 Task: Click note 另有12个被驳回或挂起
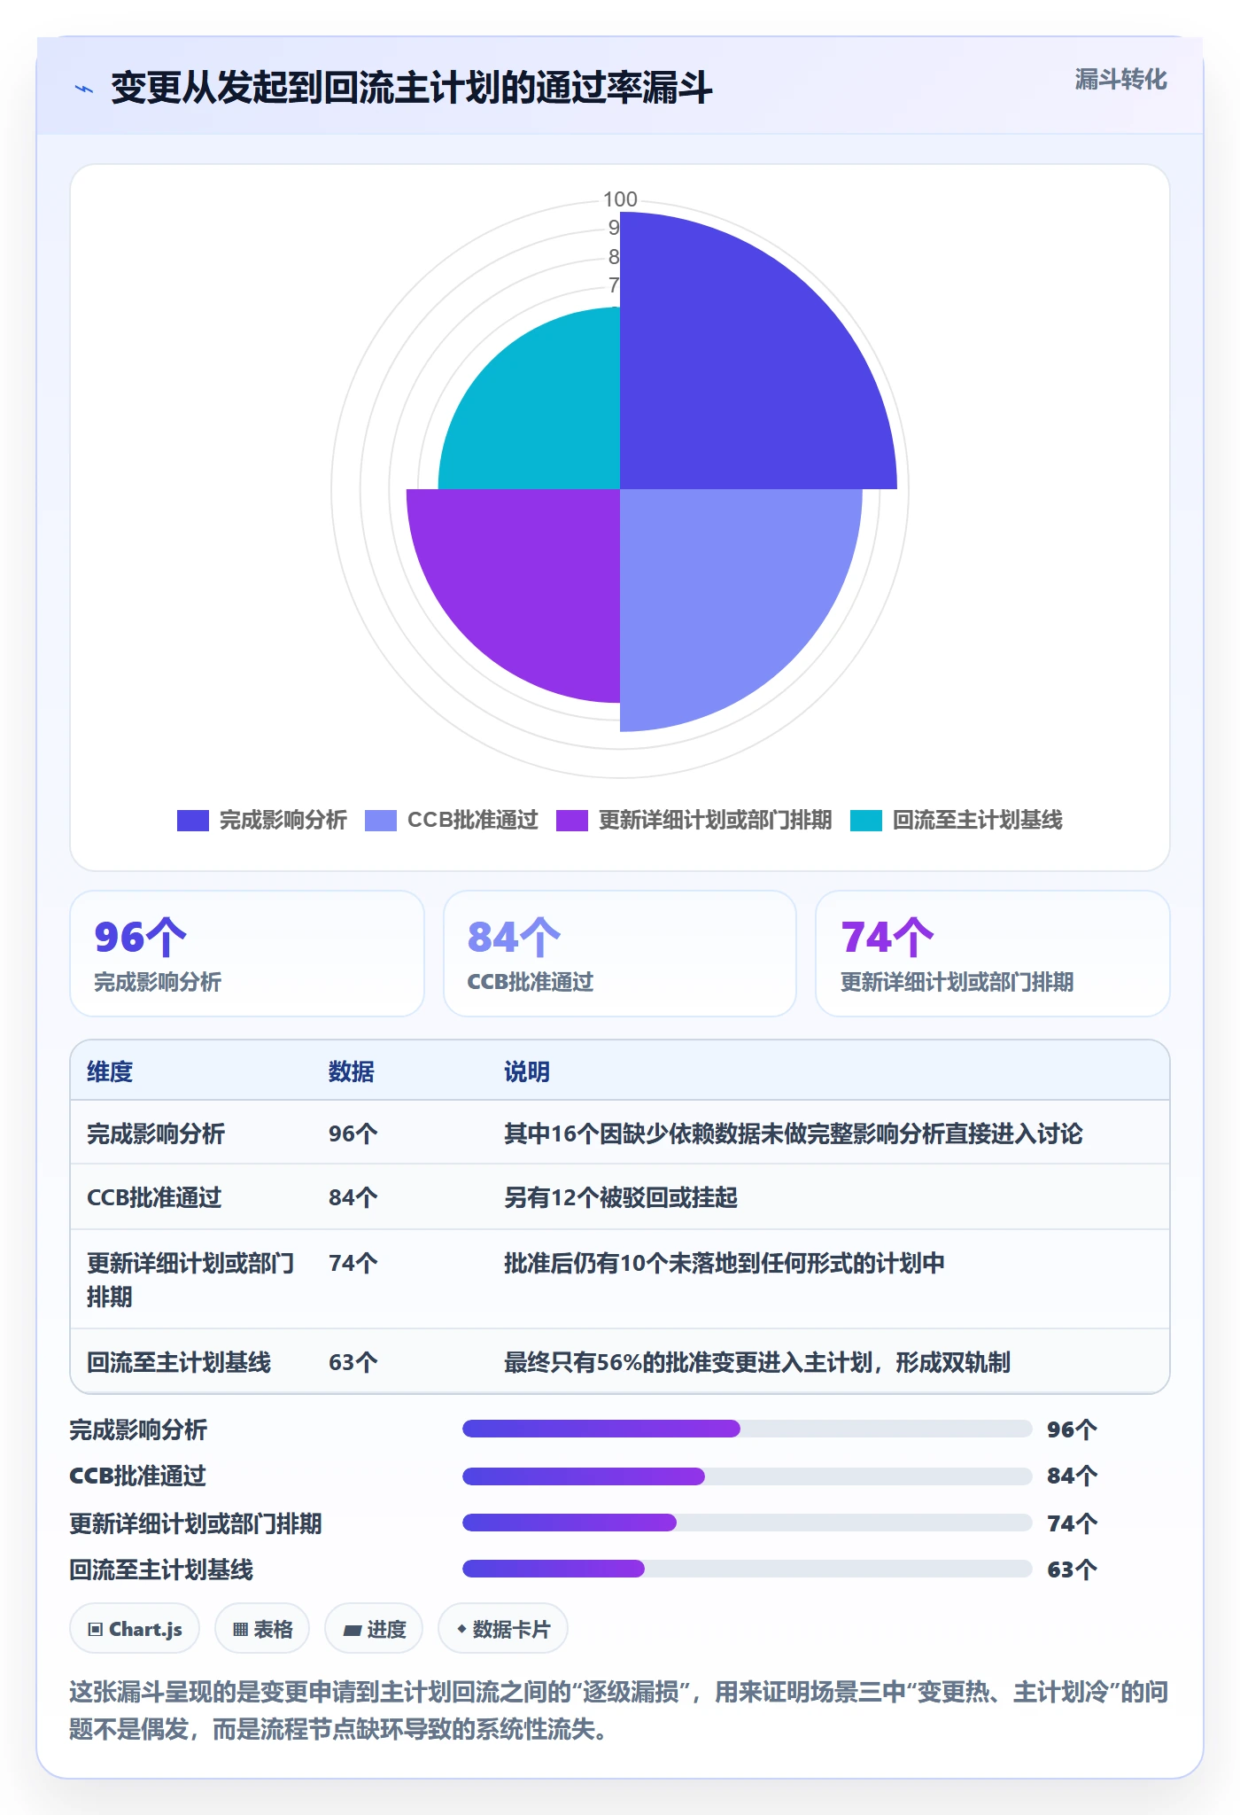coord(621,1197)
